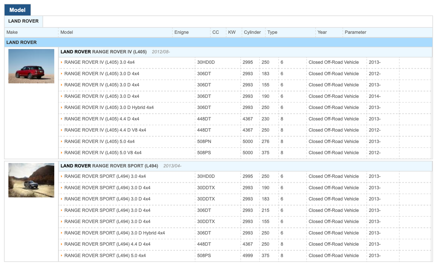Open RANGE ROVER SPORT 3.0 D 4x4 155 KW model

(x=107, y=222)
